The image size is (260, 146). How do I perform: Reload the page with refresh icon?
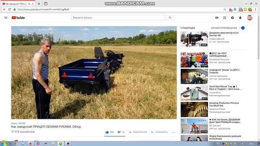[9, 9]
